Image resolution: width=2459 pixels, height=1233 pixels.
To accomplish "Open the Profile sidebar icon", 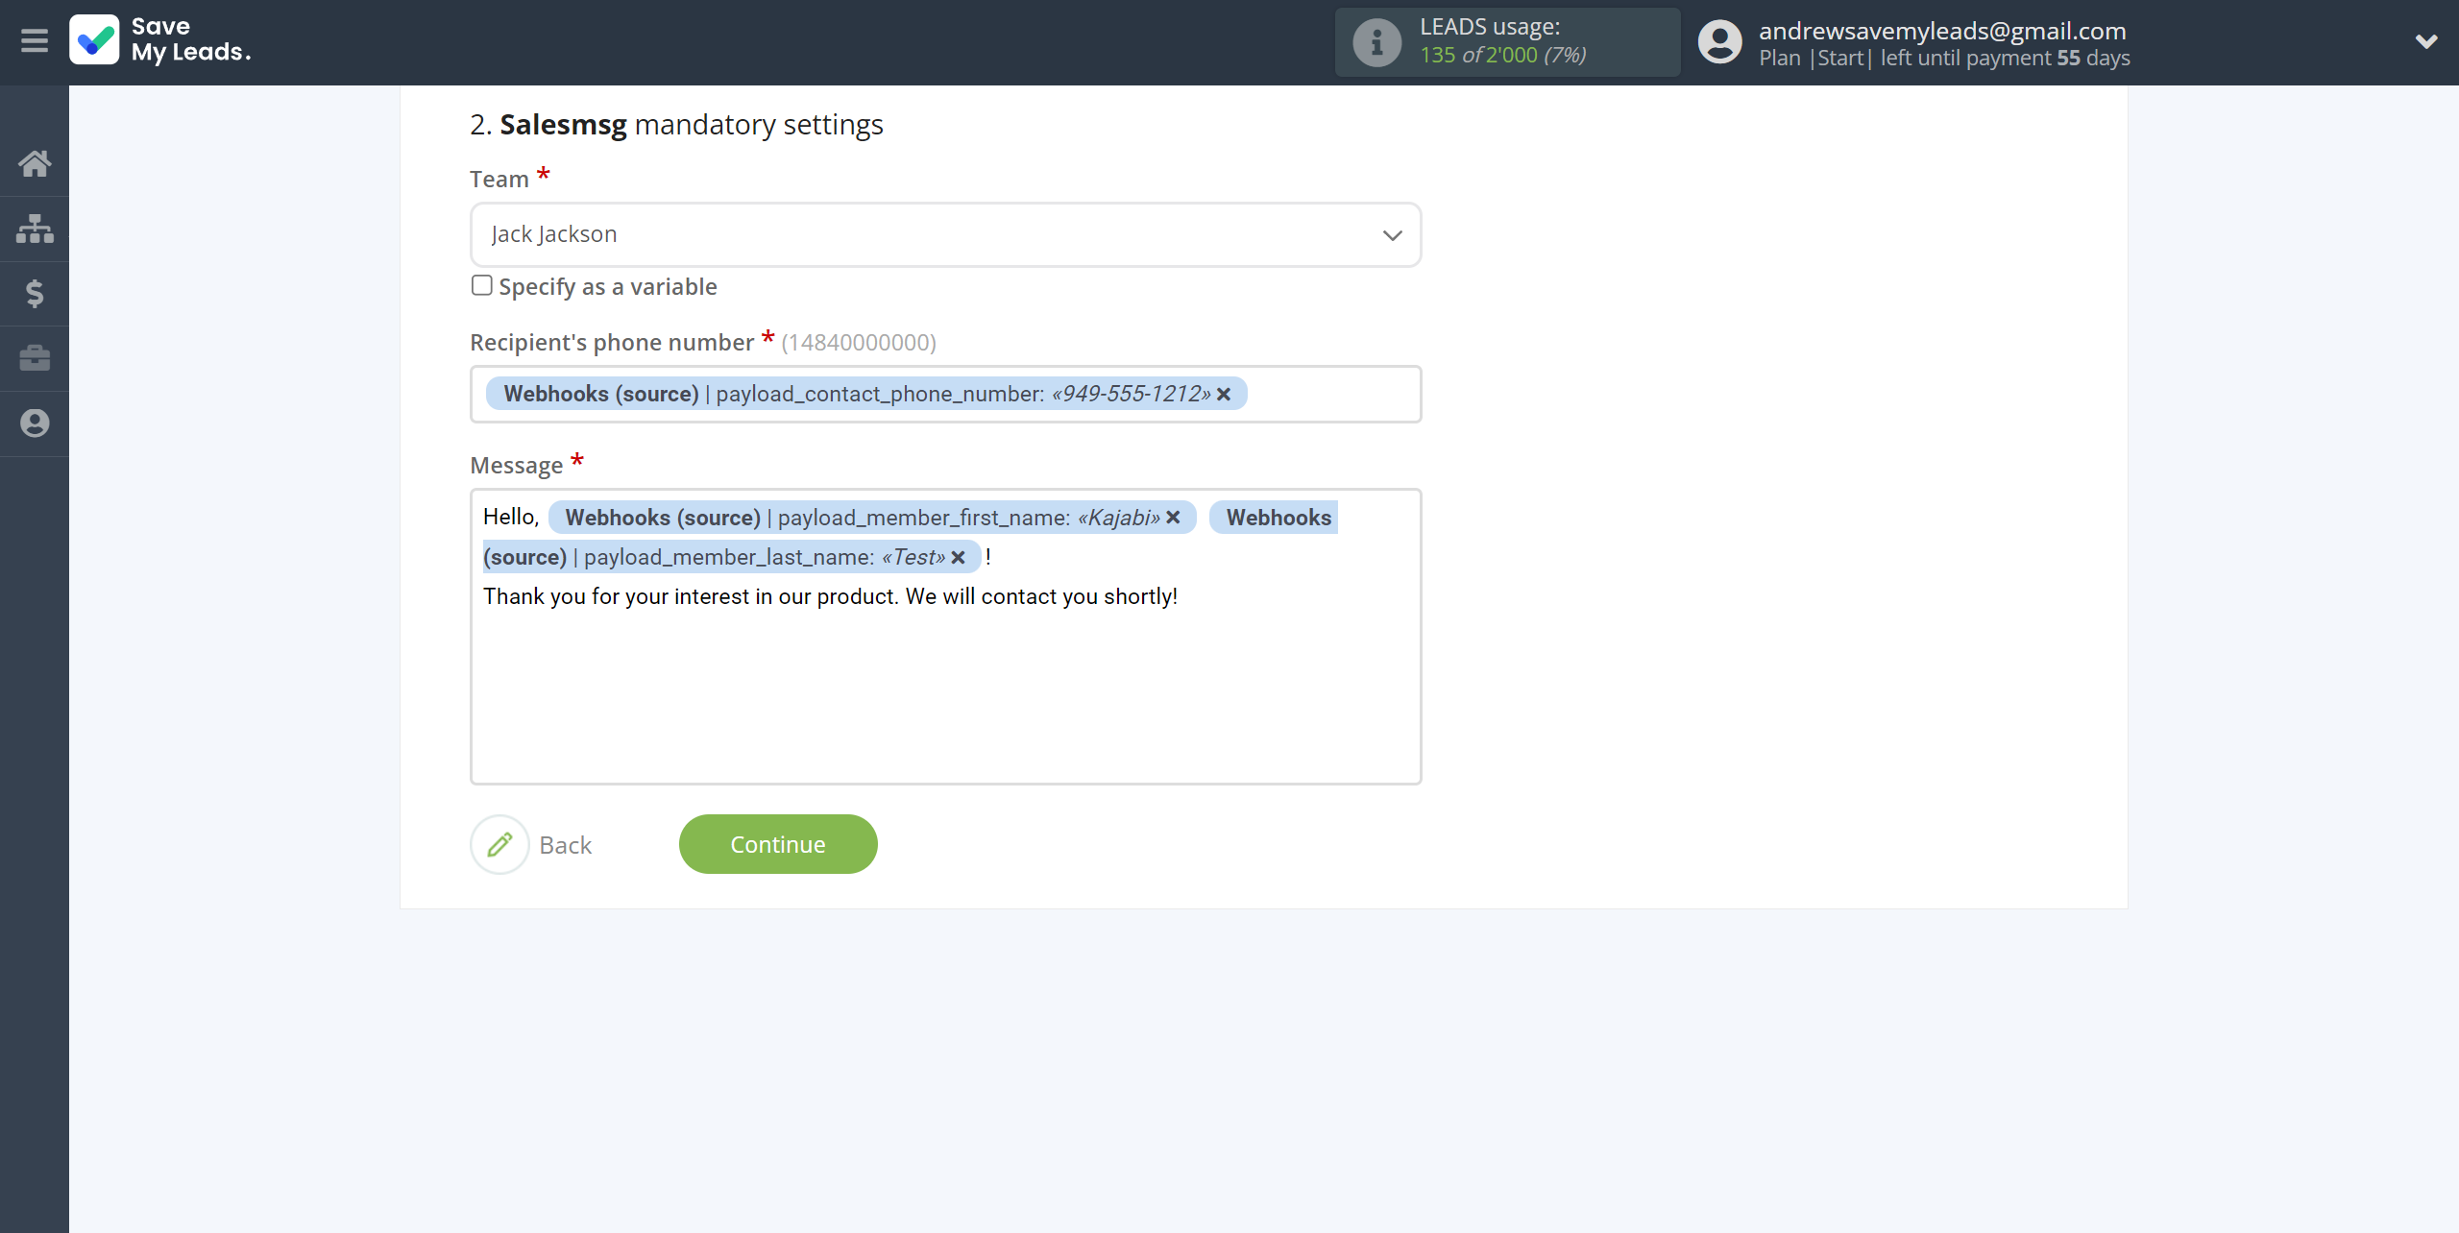I will pyautogui.click(x=35, y=423).
